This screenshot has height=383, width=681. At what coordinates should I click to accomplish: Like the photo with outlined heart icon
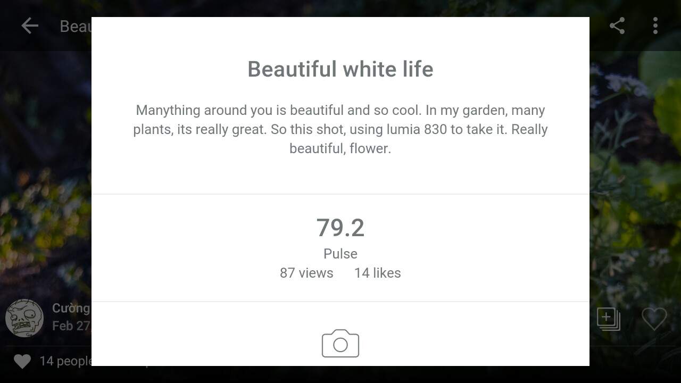click(654, 319)
